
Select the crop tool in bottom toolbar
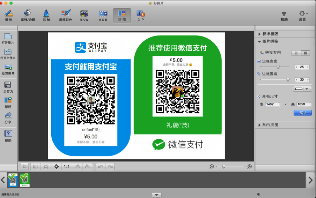25,166
